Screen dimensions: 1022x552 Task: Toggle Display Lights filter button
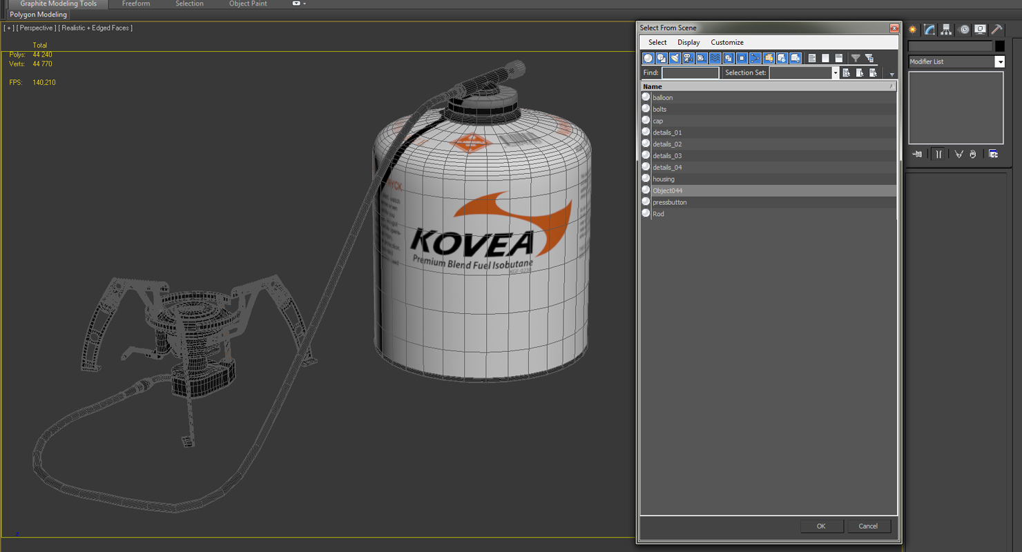(675, 58)
